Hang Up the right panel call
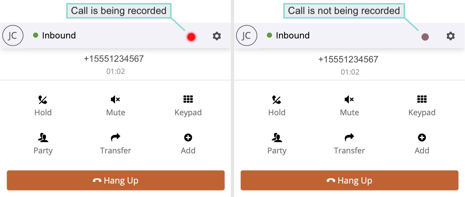This screenshot has height=197, width=465. click(x=350, y=180)
